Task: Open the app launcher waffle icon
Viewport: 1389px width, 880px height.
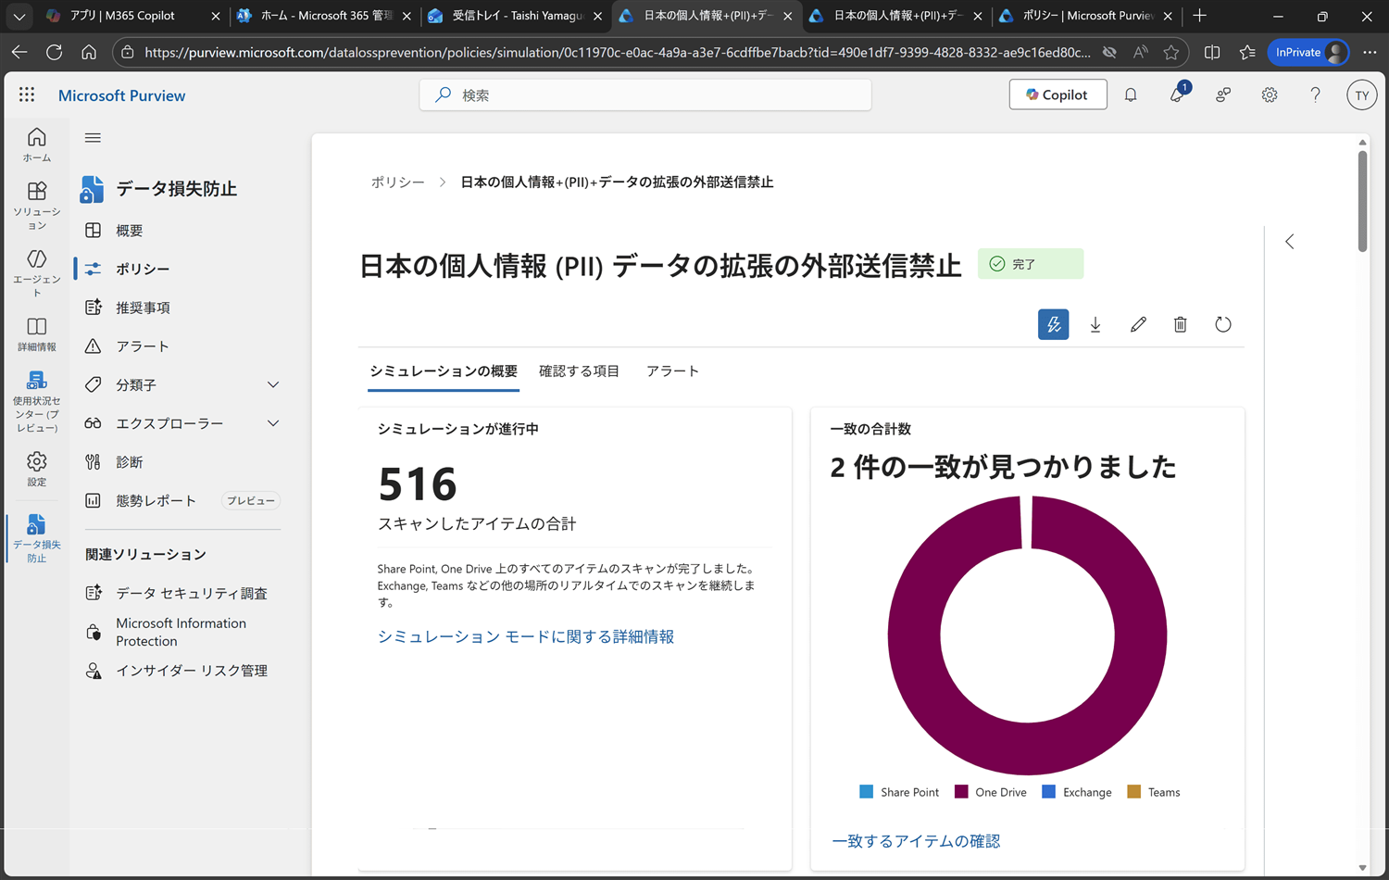Action: 27,94
